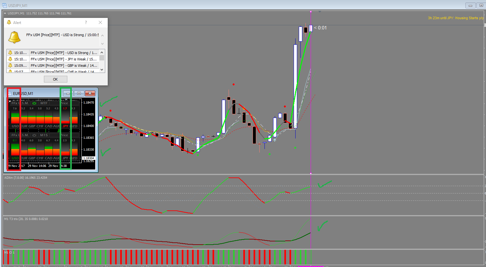Click the MTF timeframe button
Viewport: 486px width, 267px height.
point(44,103)
